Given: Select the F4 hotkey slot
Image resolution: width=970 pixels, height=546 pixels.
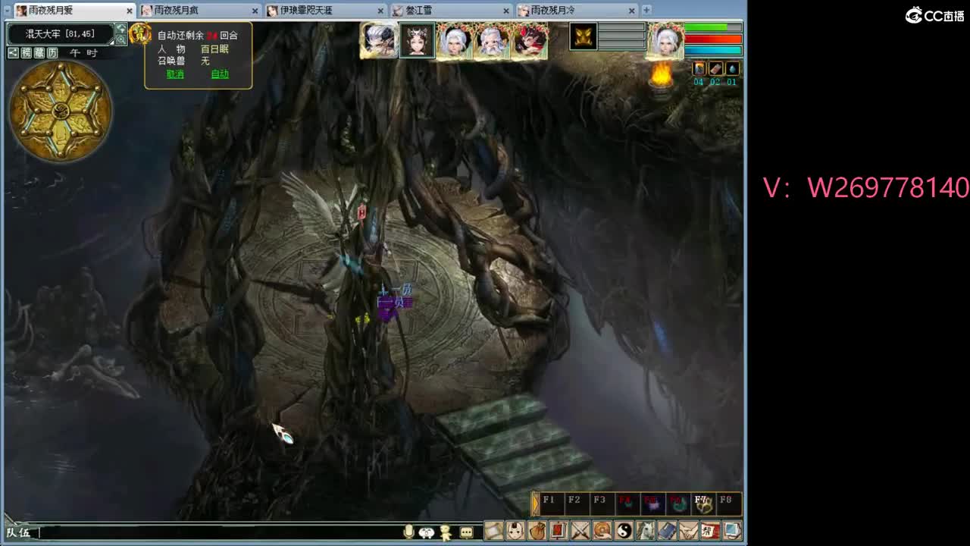Looking at the screenshot, I should coord(627,504).
